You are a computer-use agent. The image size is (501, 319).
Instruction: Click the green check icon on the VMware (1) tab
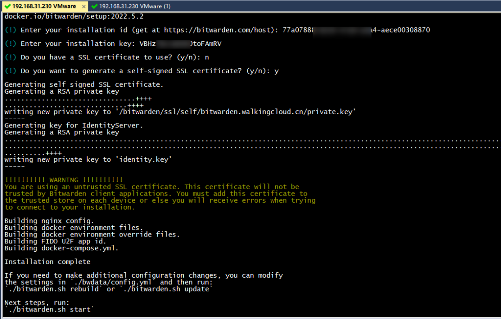[94, 6]
